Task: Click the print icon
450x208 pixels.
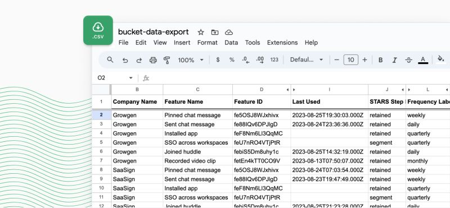Action: tap(153, 60)
